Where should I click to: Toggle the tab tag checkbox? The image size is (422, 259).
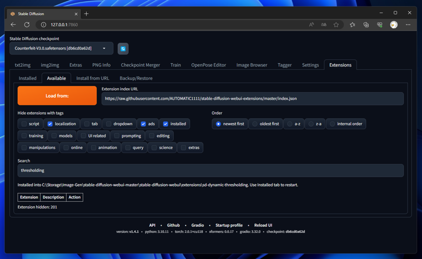[87, 124]
